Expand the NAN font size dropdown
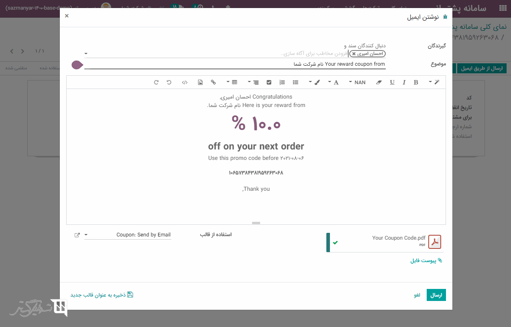This screenshot has height=327, width=511. [x=357, y=82]
